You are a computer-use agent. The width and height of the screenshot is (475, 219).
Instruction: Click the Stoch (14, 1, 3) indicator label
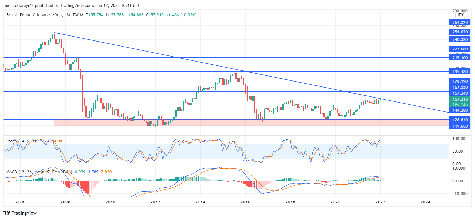(21, 141)
